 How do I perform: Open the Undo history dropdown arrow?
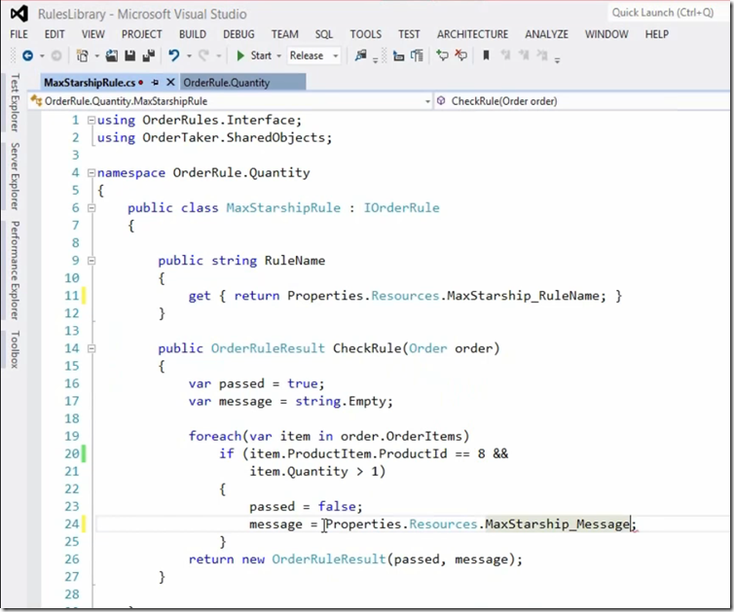[189, 56]
